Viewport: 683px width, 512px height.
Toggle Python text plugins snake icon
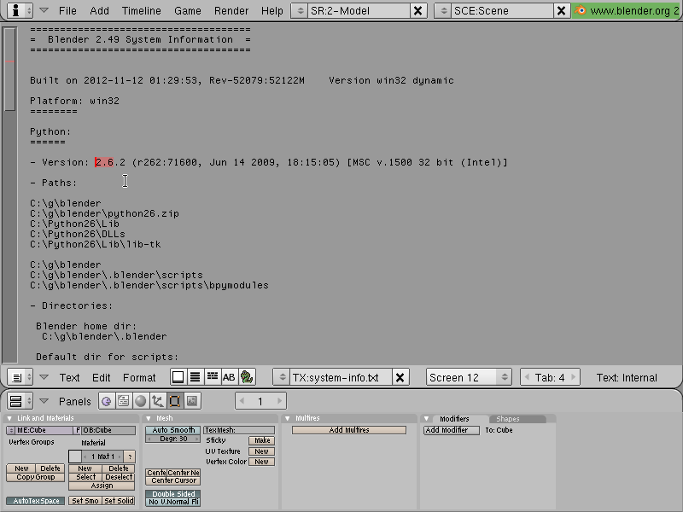pos(247,377)
